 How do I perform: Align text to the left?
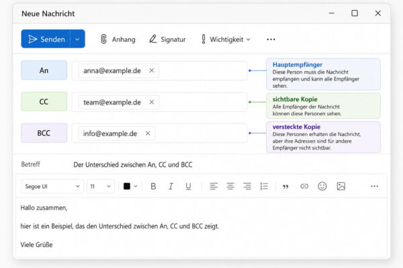(x=214, y=186)
